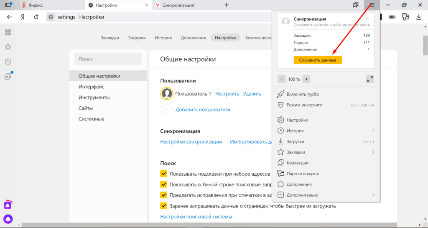428x228 pixels.
Task: Go back with the back arrow
Action: 9,17
